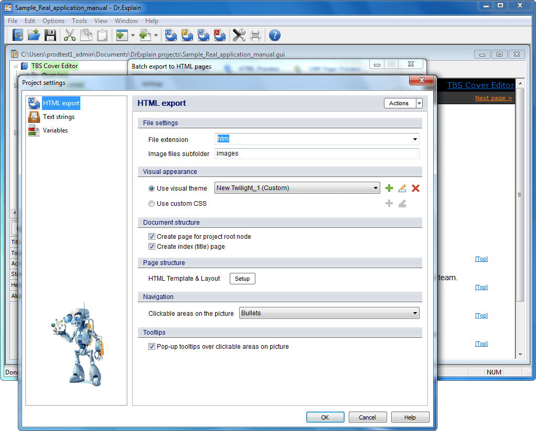
Task: Click in the Image files subfolder field
Action: (317, 153)
